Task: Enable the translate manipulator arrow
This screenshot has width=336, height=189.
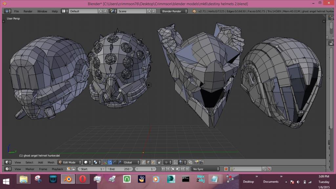Action: tap(110, 162)
